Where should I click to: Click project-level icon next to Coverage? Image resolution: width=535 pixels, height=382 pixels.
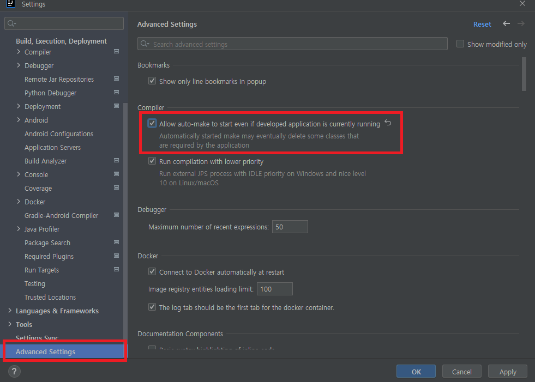click(x=116, y=187)
